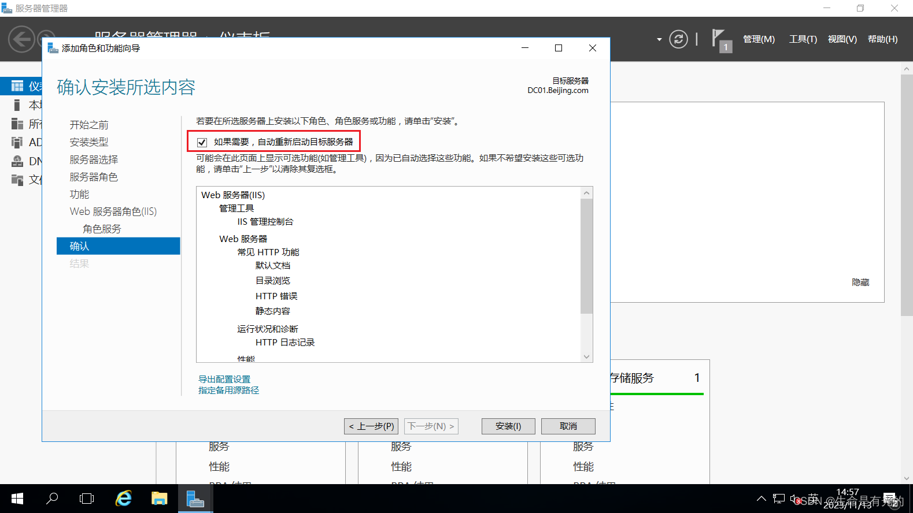
Task: Click 指定备用源路径 link
Action: pyautogui.click(x=228, y=391)
